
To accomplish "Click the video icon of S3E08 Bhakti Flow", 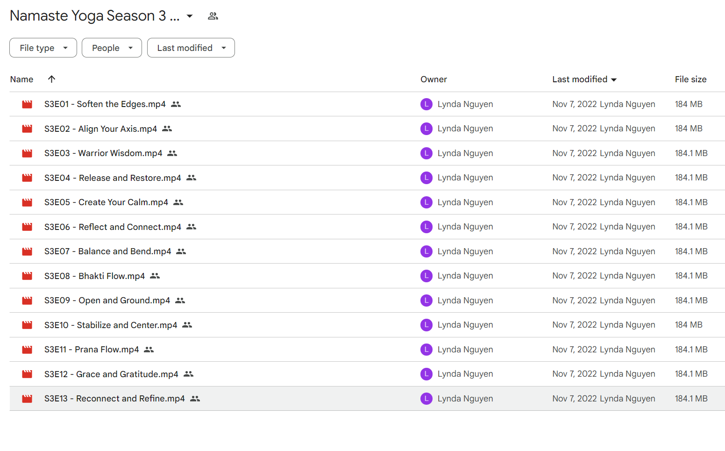I will coord(27,276).
